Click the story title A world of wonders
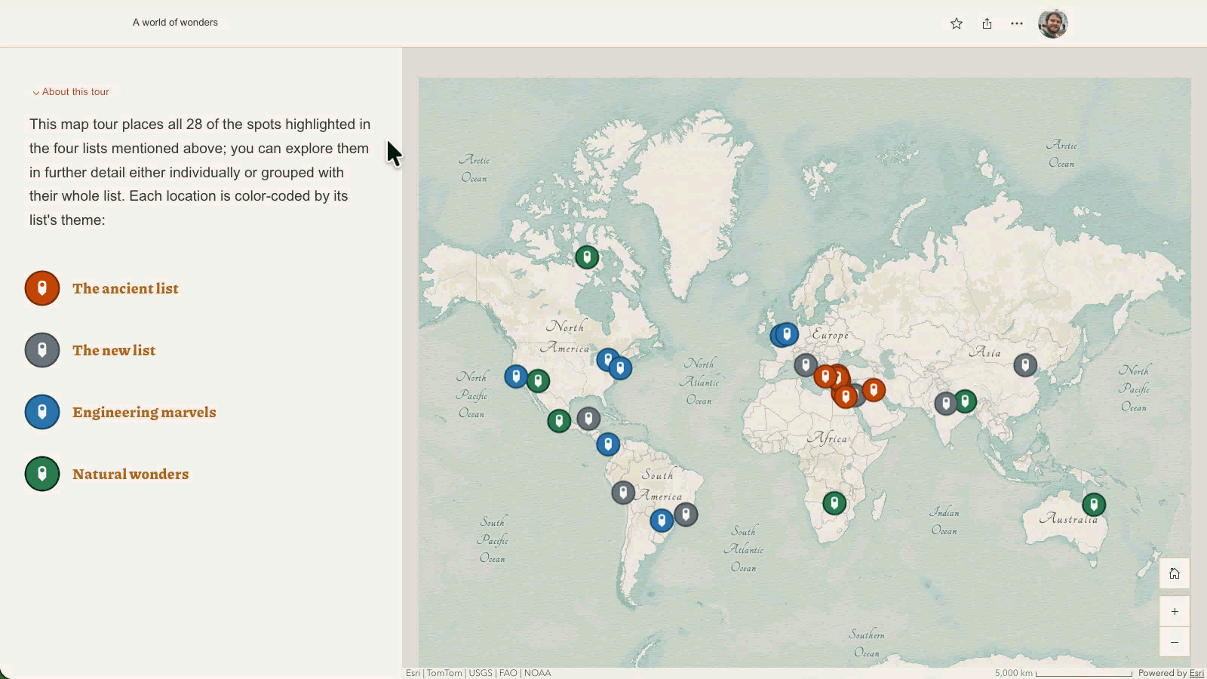This screenshot has height=679, width=1207. click(175, 23)
